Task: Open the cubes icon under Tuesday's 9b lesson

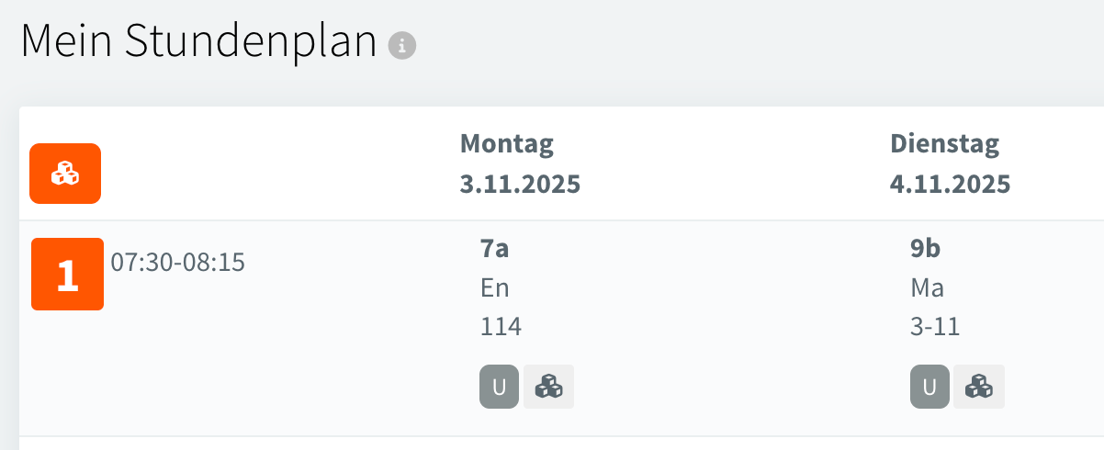Action: coord(979,387)
